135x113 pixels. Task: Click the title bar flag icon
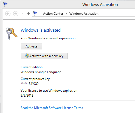coord(5,4)
